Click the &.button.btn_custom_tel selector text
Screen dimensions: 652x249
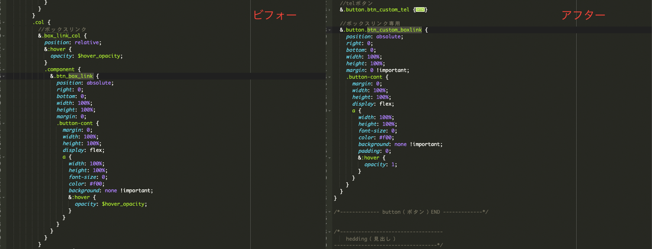[374, 10]
